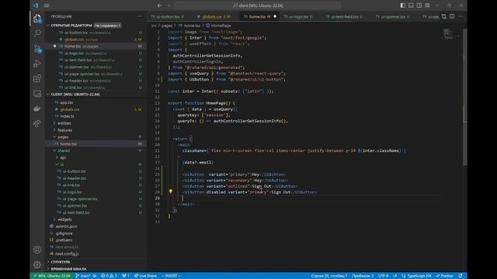497x279 pixels.
Task: Click pages segment in breadcrumb
Action: pos(167,26)
